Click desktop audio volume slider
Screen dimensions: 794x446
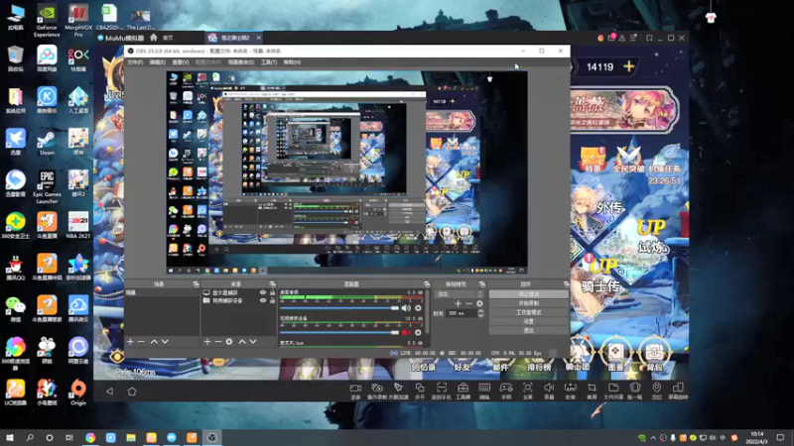click(339, 308)
